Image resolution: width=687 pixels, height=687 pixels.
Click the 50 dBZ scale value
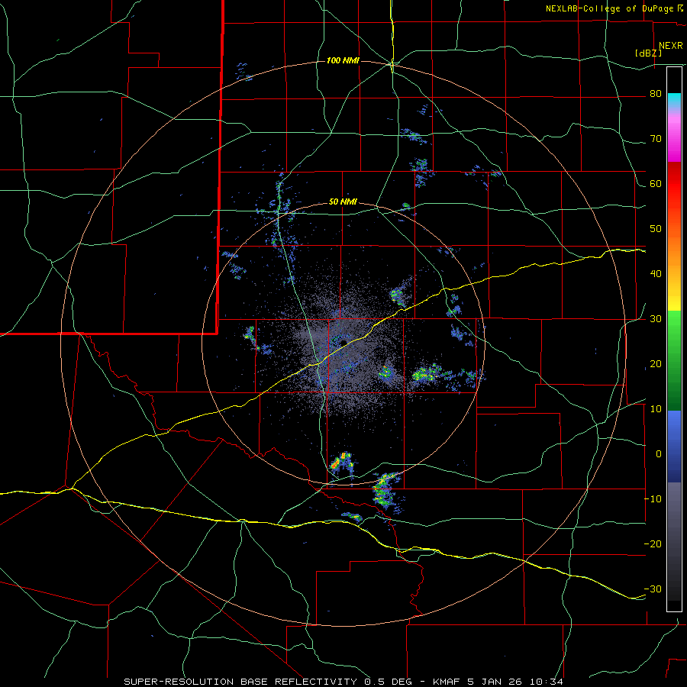[x=655, y=229]
